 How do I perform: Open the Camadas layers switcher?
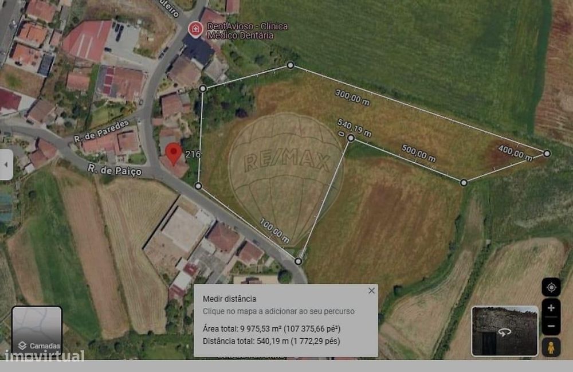pyautogui.click(x=37, y=330)
